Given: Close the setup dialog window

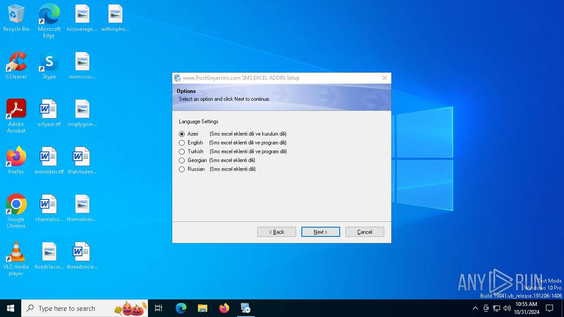Looking at the screenshot, I should [385, 78].
